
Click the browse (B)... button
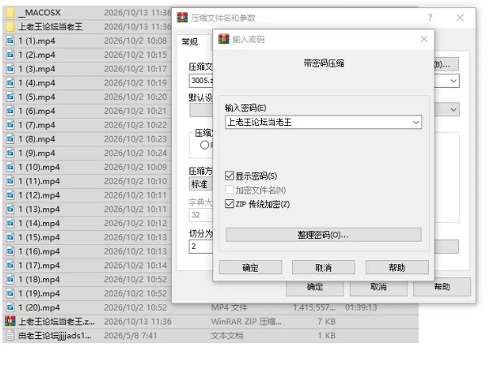point(446,64)
